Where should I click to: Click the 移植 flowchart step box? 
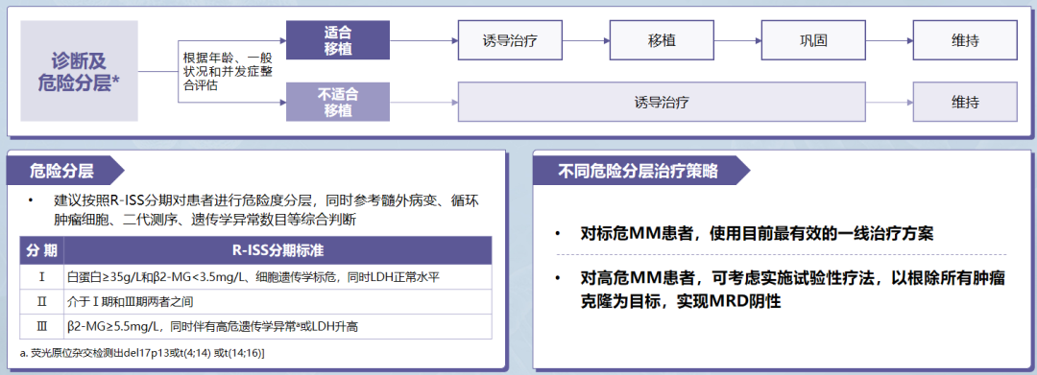click(662, 40)
